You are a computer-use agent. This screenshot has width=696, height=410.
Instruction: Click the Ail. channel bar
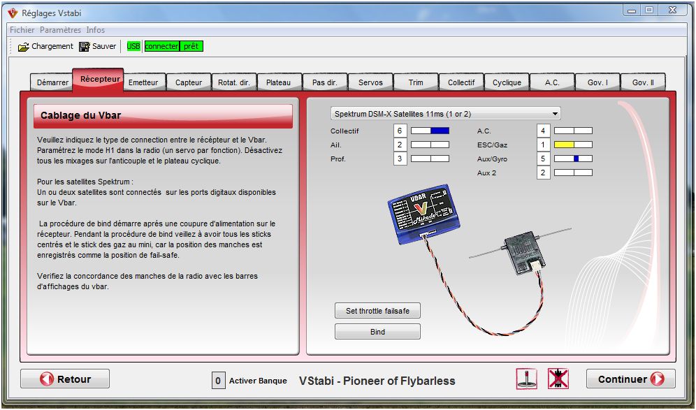[x=430, y=145]
